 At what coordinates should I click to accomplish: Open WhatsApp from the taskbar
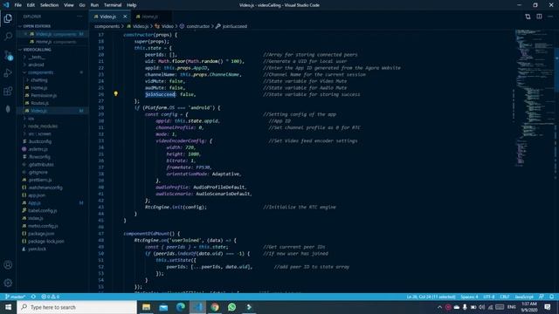231,307
